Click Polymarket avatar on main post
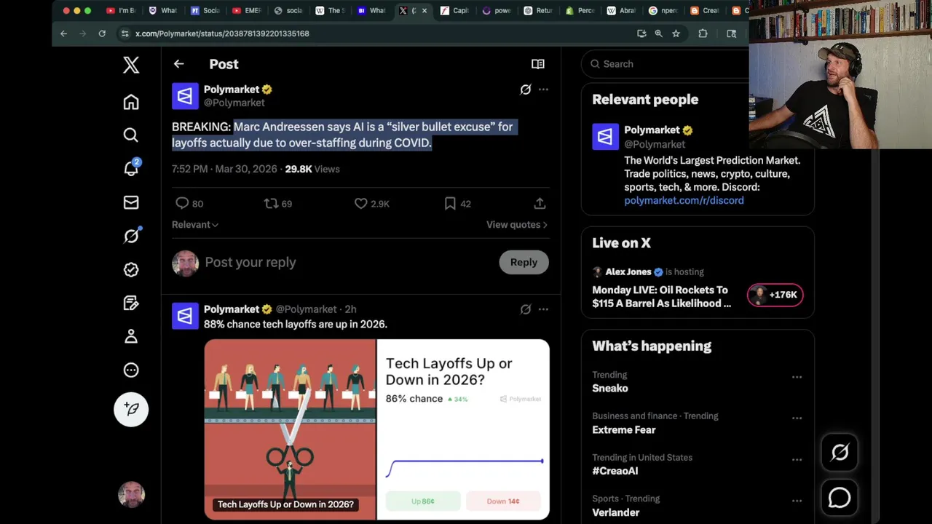Screen dimensions: 932x524 pos(185,96)
